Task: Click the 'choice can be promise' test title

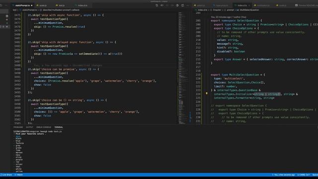Action: pos(58,69)
